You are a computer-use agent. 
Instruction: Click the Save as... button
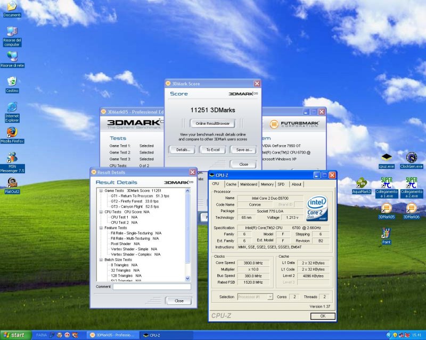click(x=244, y=150)
